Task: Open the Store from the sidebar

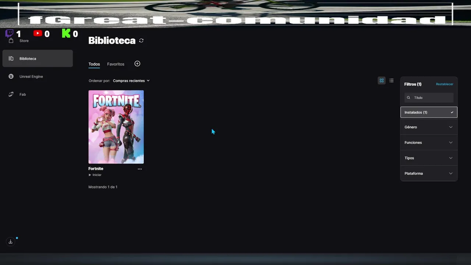Action: 24,41
